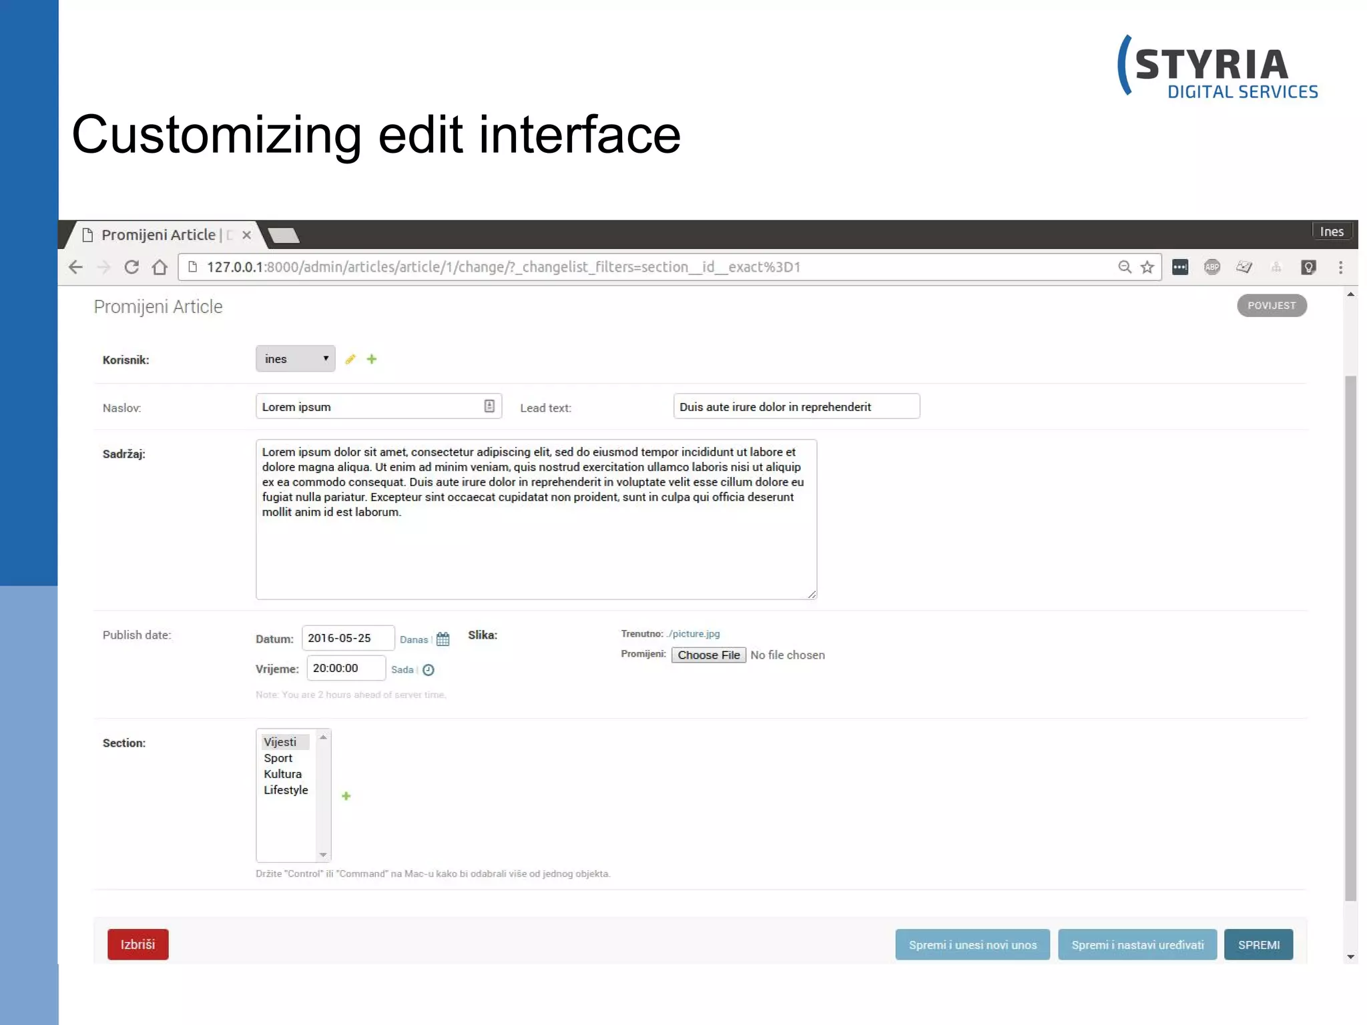Open the clock picker next to Sada
Viewport: 1367px width, 1025px height.
click(429, 670)
